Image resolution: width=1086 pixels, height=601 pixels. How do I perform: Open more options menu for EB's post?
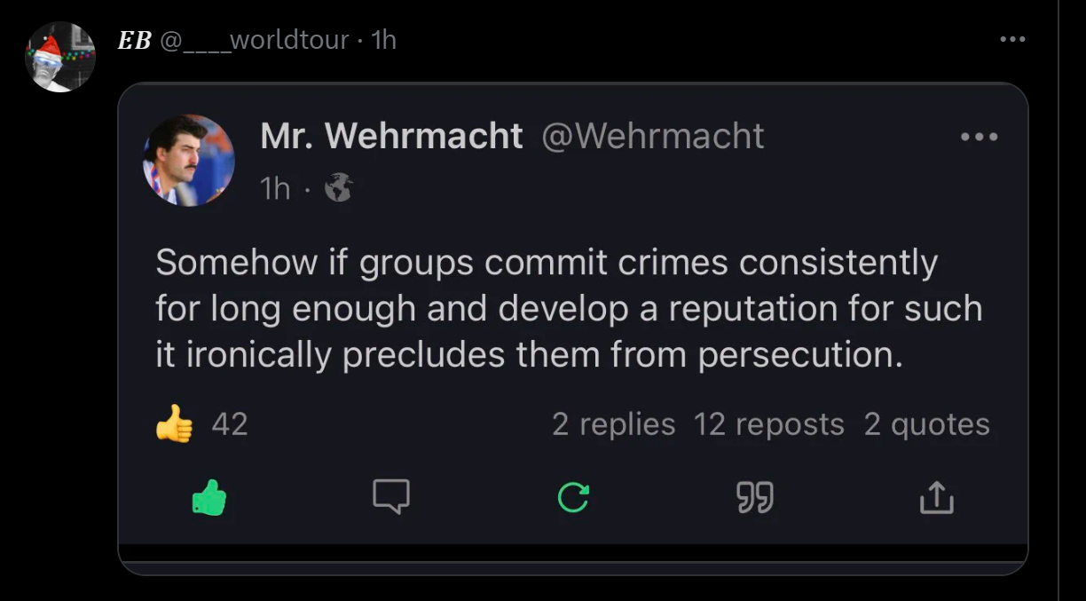pyautogui.click(x=1012, y=40)
